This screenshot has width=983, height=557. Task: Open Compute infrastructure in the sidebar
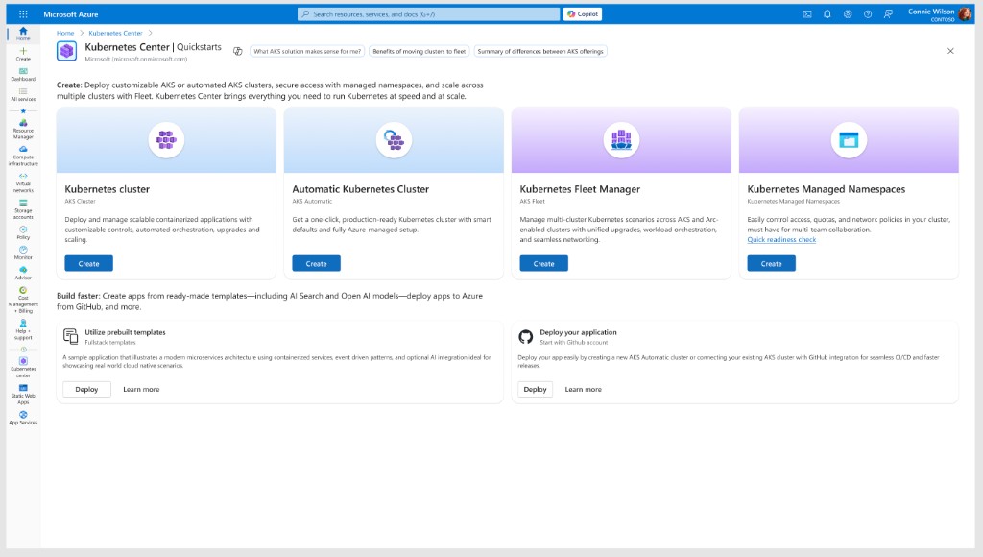click(x=23, y=156)
